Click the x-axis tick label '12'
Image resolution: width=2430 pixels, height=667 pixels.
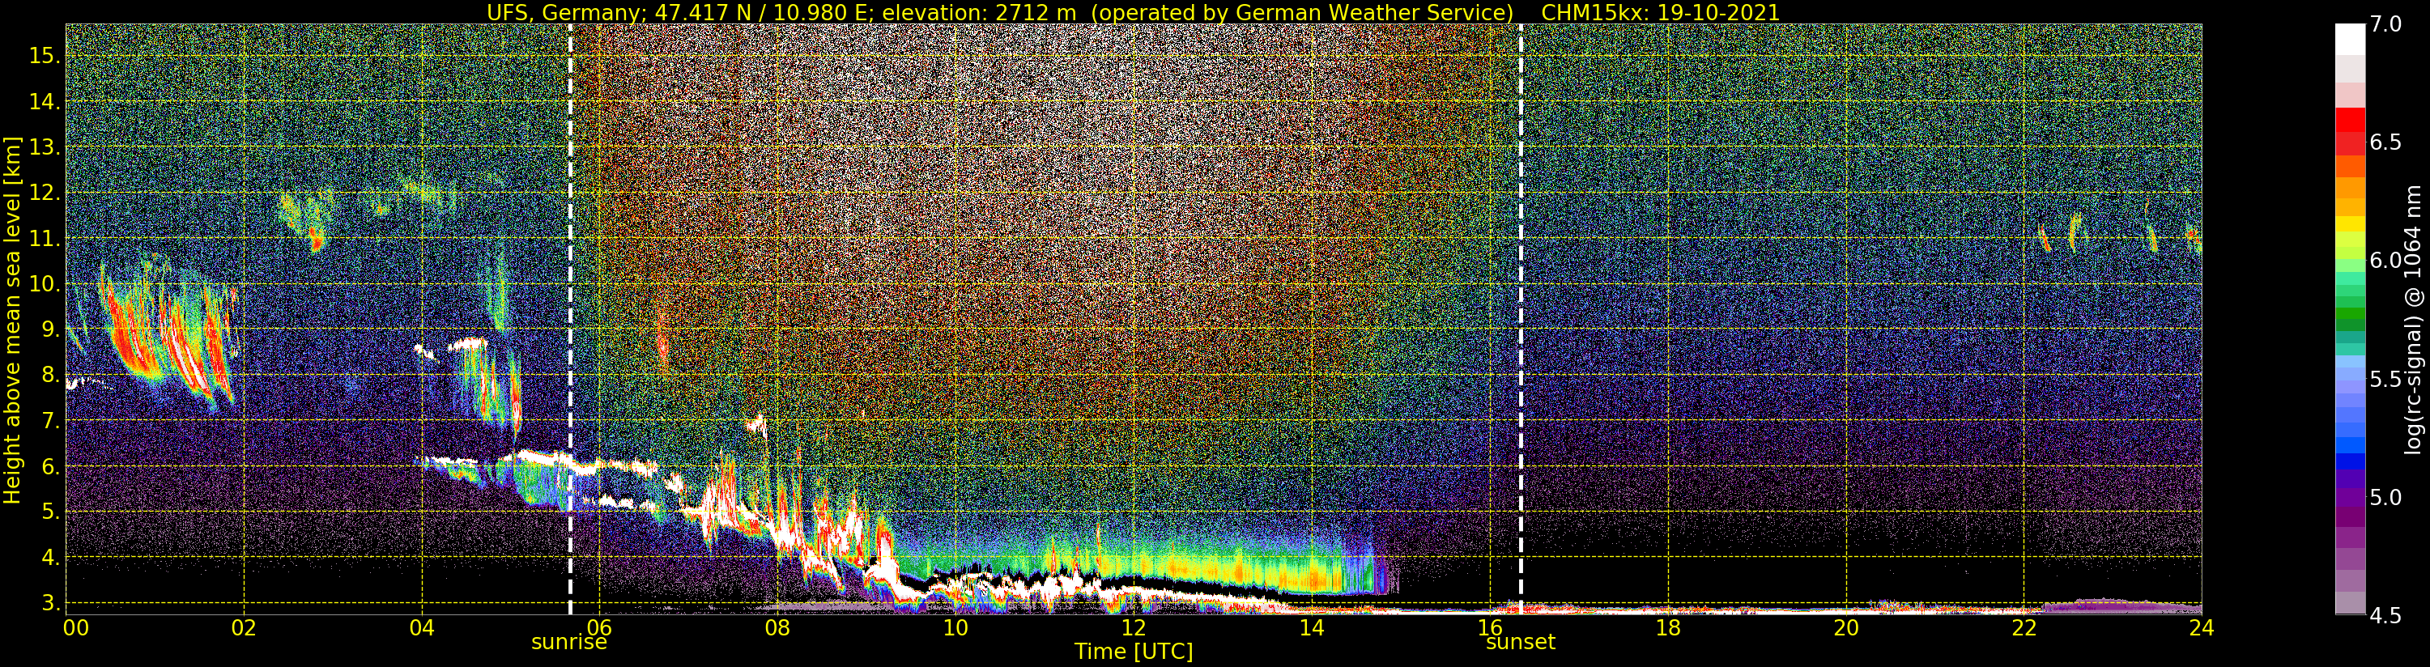click(1133, 627)
